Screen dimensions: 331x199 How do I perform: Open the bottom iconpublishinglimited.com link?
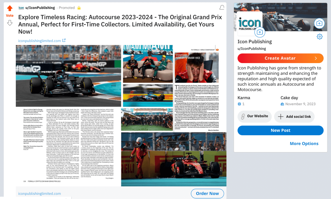tap(40, 193)
